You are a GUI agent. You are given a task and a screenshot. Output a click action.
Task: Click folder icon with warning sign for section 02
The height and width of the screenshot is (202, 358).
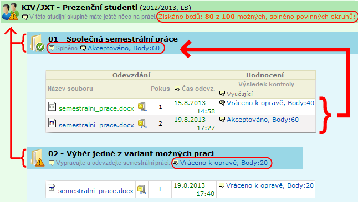(x=38, y=158)
